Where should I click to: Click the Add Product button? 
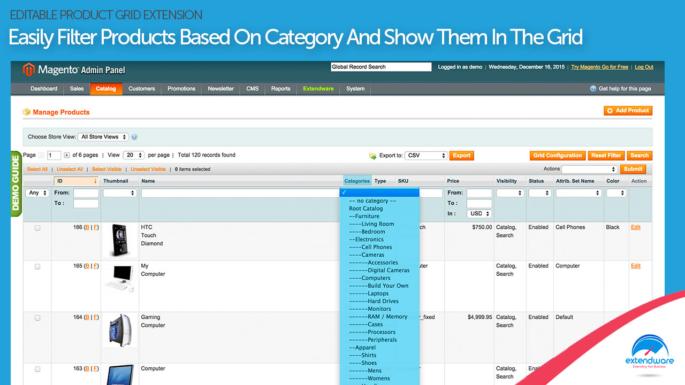click(628, 111)
